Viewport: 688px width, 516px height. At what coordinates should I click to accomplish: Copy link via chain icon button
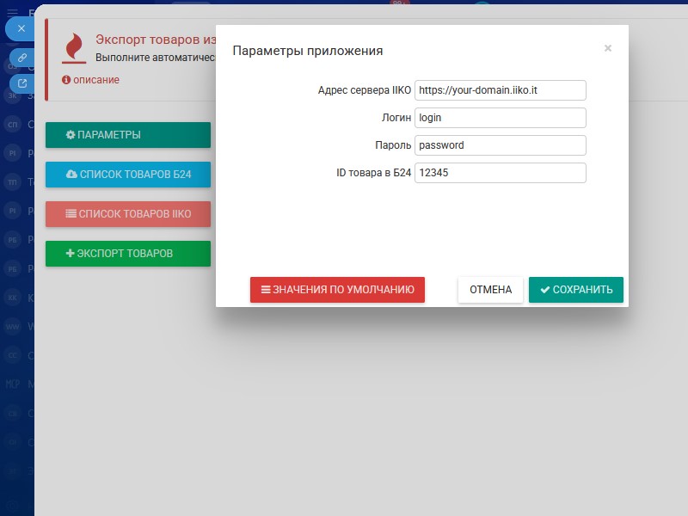tap(22, 58)
